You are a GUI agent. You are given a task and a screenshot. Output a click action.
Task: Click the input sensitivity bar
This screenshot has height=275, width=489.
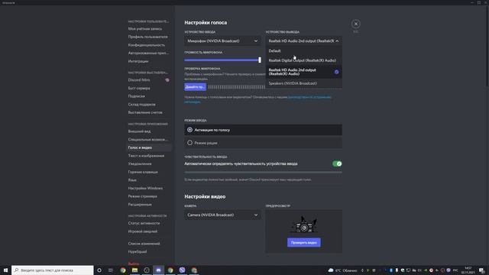click(263, 172)
